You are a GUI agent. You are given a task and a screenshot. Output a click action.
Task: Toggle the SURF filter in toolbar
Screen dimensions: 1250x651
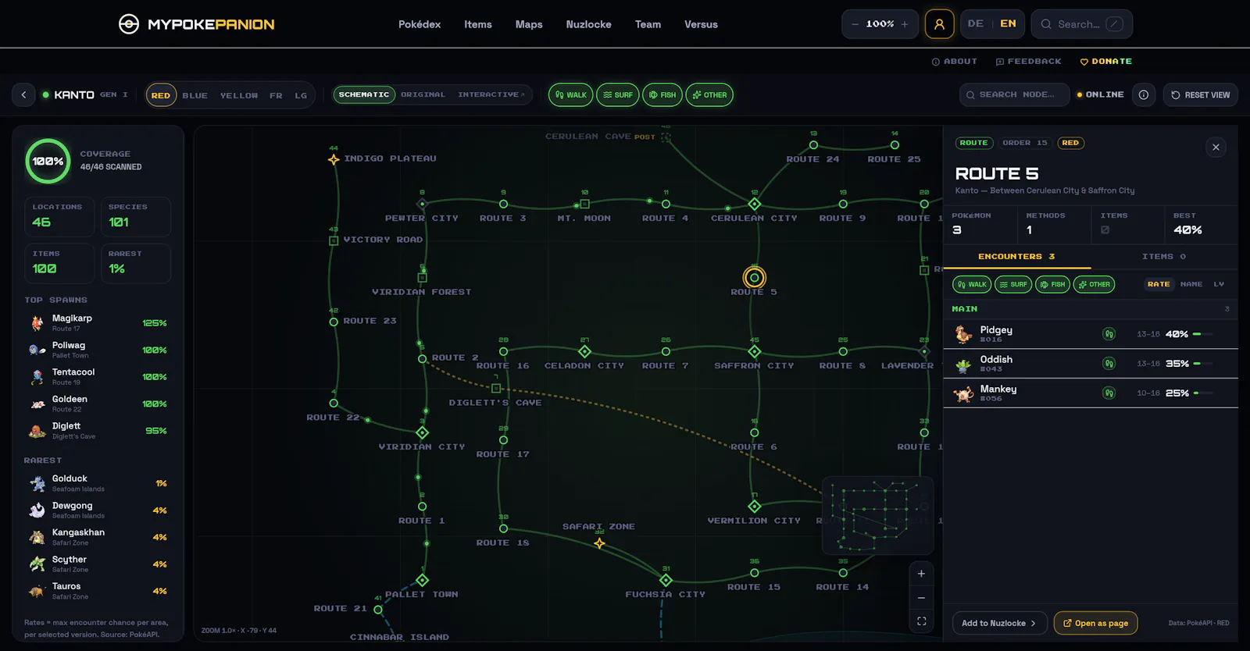click(617, 94)
